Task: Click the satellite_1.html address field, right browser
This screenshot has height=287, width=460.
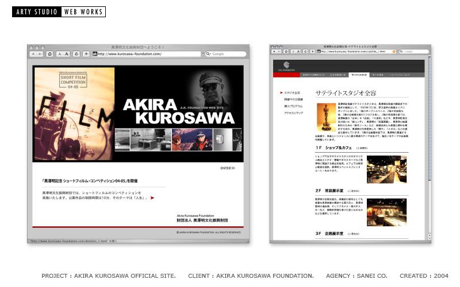Action: click(356, 51)
